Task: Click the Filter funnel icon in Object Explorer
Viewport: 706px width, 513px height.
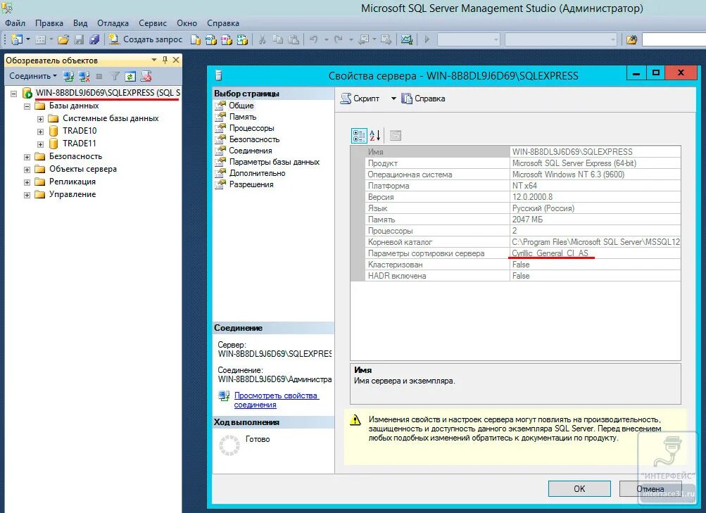Action: click(x=115, y=77)
